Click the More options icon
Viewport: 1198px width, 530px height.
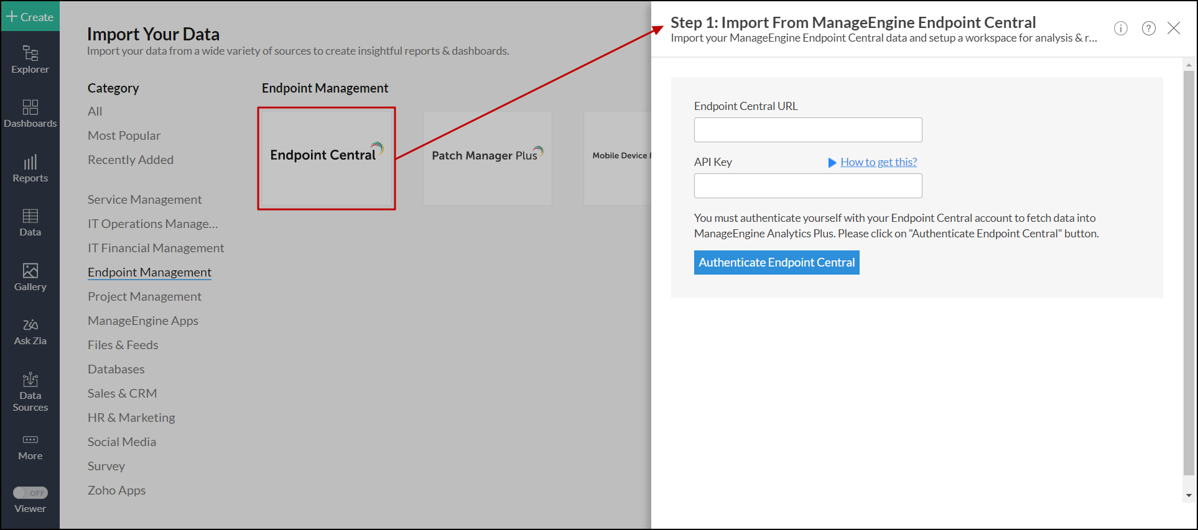(30, 447)
